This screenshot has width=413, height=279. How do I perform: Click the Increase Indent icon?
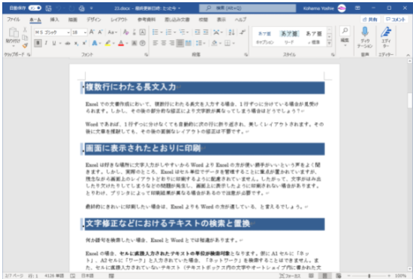click(206, 32)
